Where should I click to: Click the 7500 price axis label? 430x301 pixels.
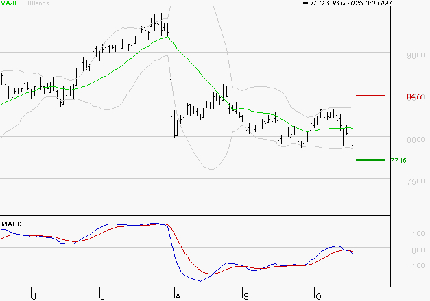pyautogui.click(x=416, y=181)
